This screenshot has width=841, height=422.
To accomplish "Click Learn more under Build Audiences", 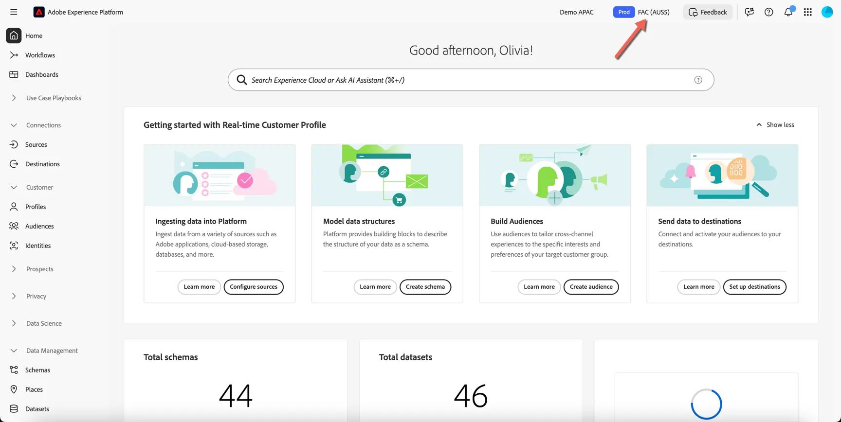I will (x=539, y=287).
